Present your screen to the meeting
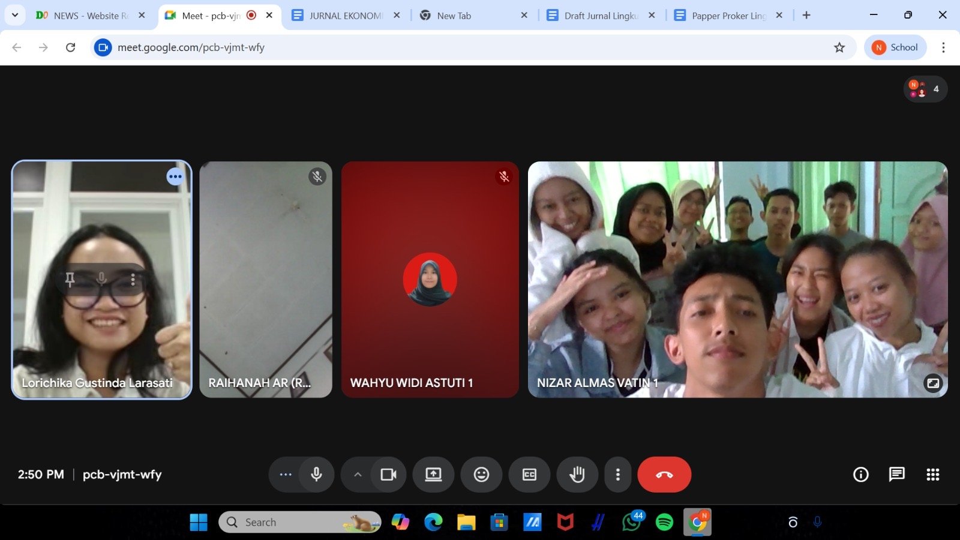The image size is (960, 540). (x=433, y=475)
